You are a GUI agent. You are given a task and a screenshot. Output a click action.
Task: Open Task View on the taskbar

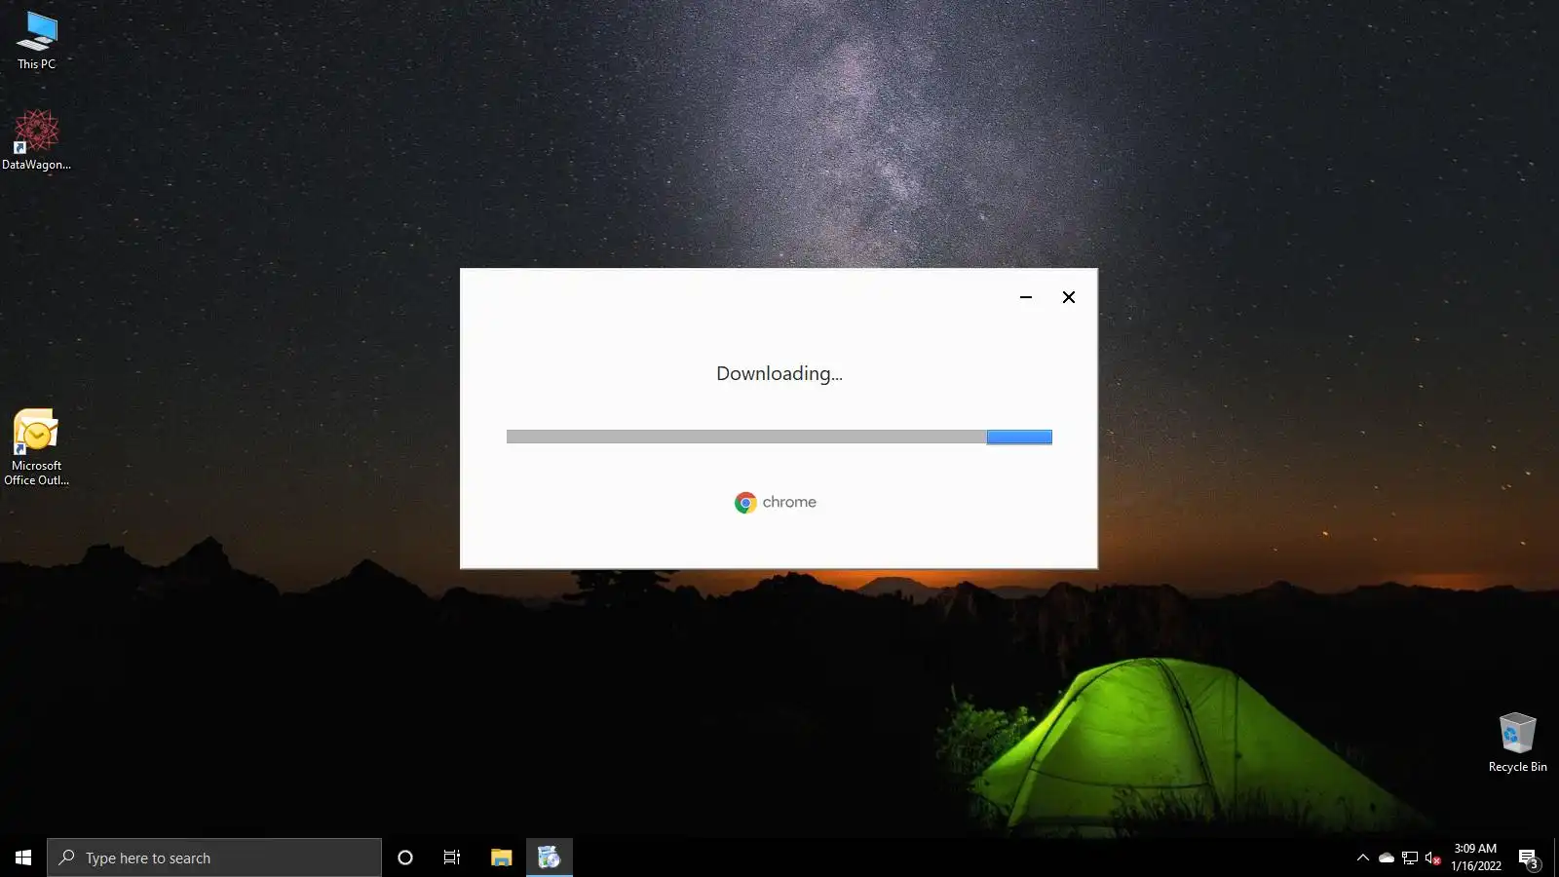pos(452,858)
